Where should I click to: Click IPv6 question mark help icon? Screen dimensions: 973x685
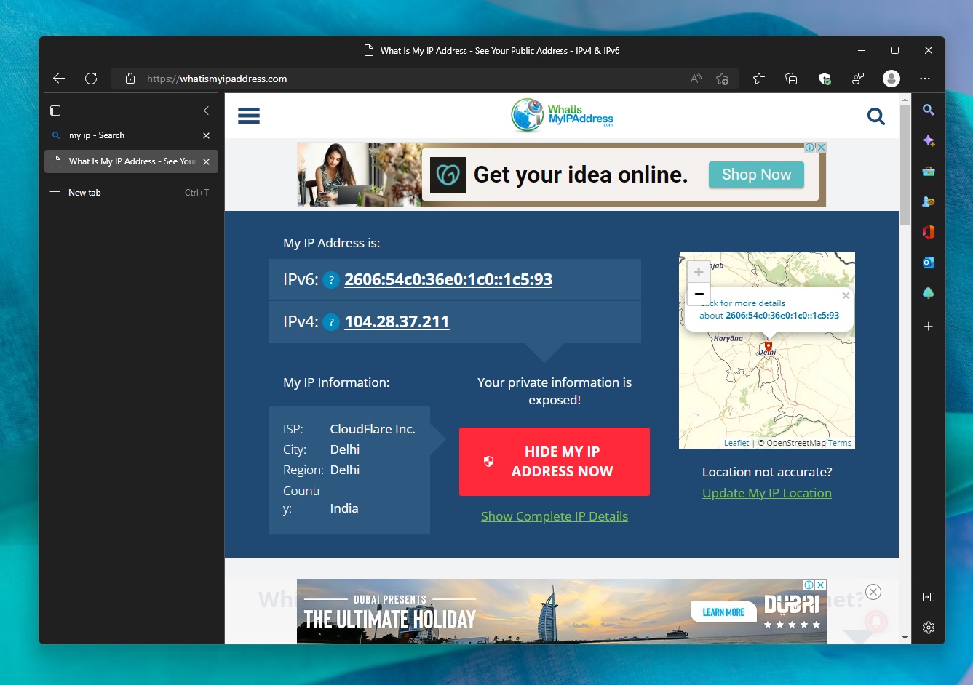pyautogui.click(x=331, y=280)
